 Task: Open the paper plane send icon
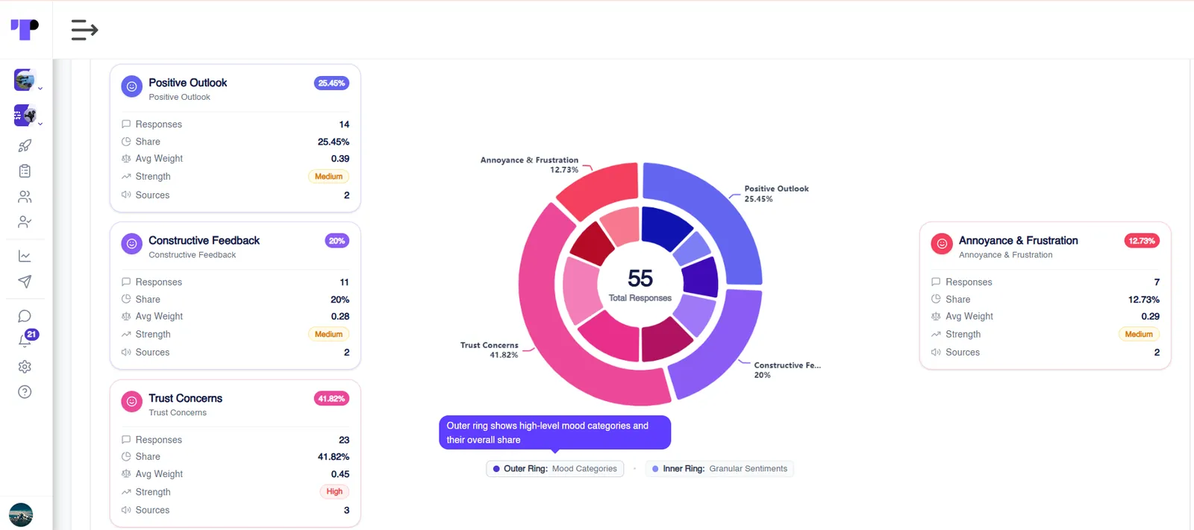pos(25,282)
